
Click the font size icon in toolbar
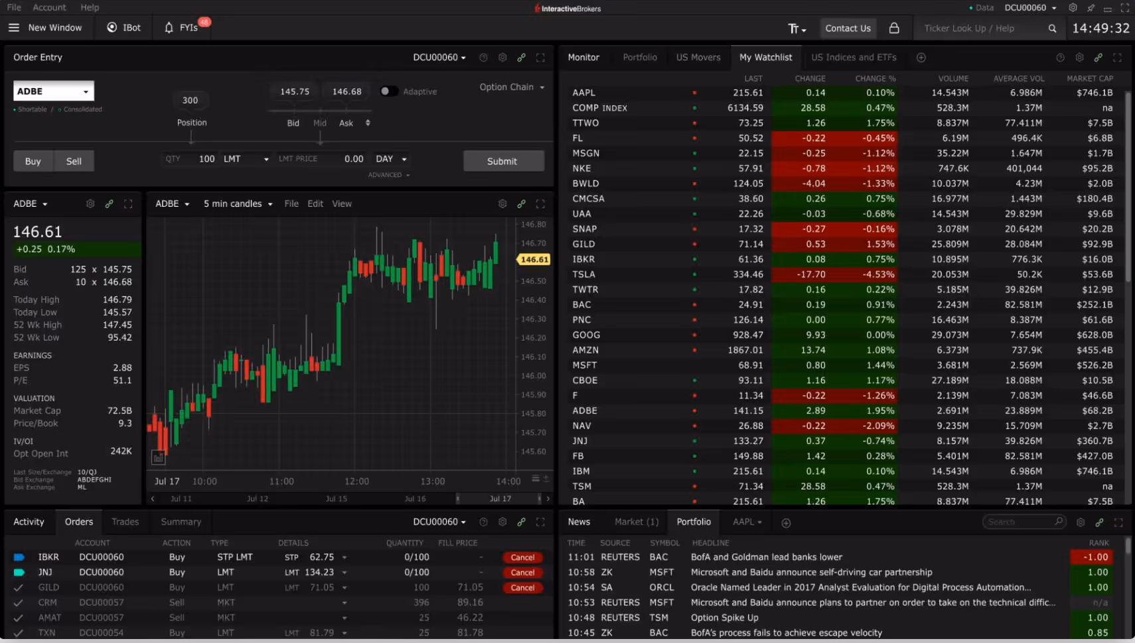tap(796, 29)
